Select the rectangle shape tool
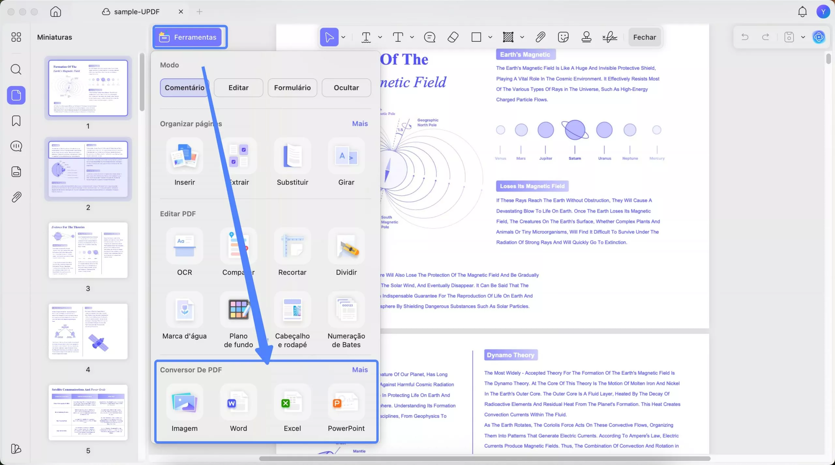 click(x=476, y=37)
